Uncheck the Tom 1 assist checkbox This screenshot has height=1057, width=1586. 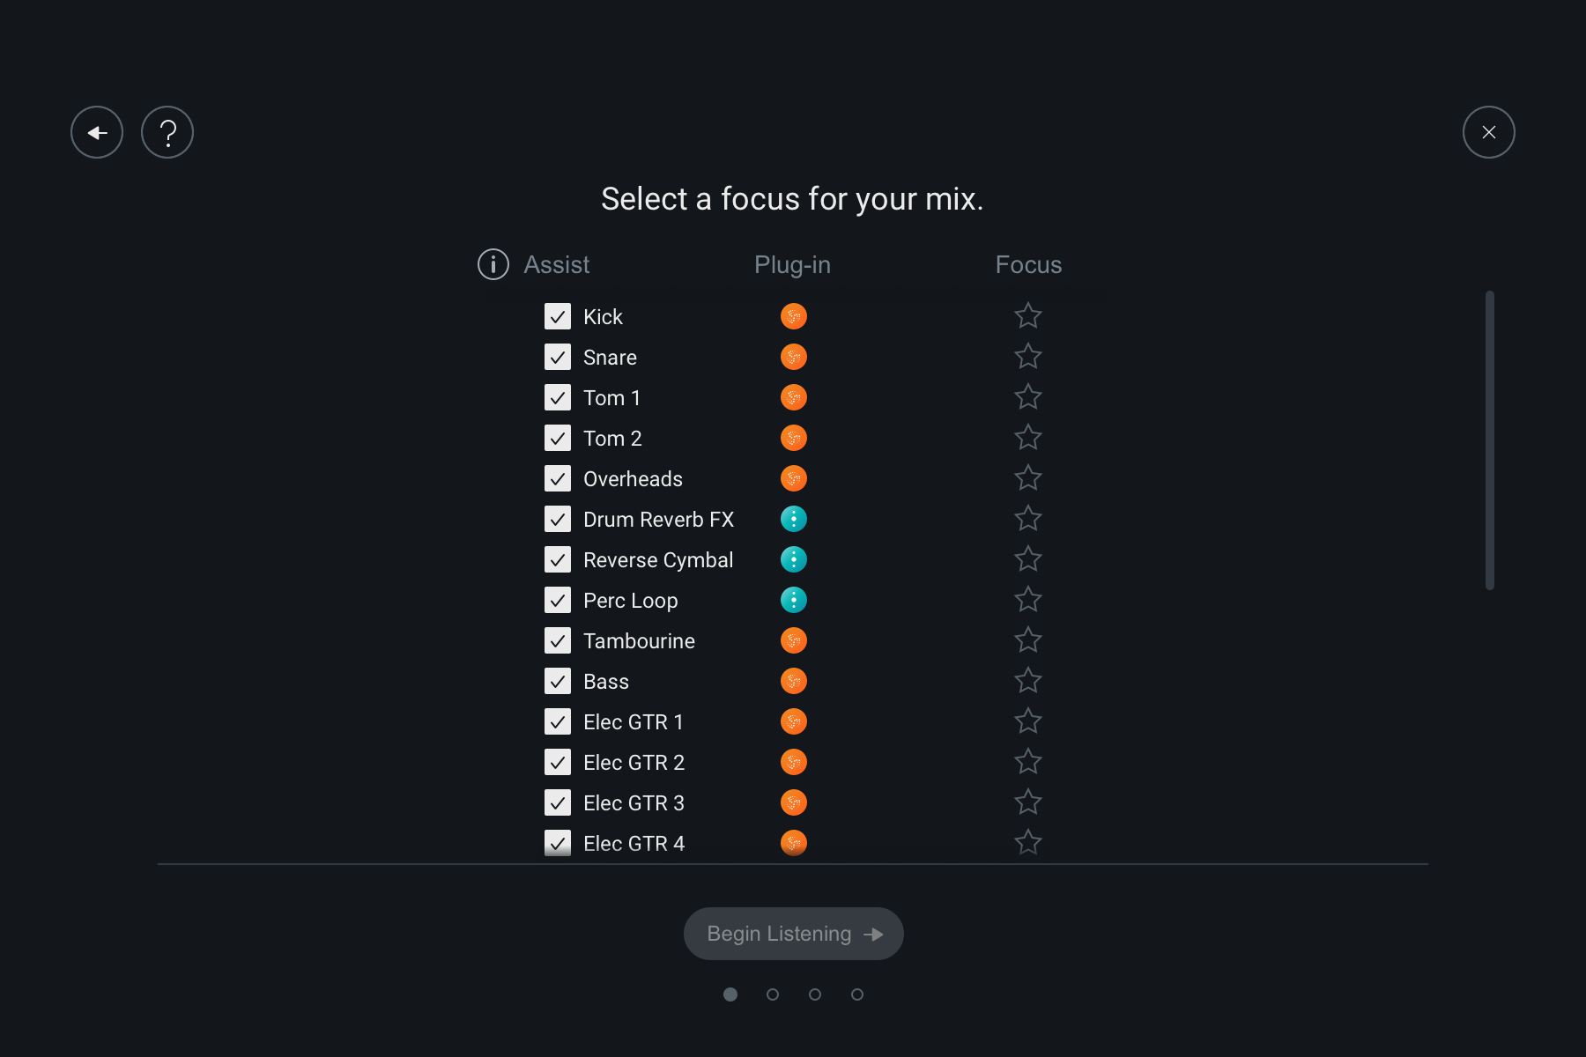point(558,397)
